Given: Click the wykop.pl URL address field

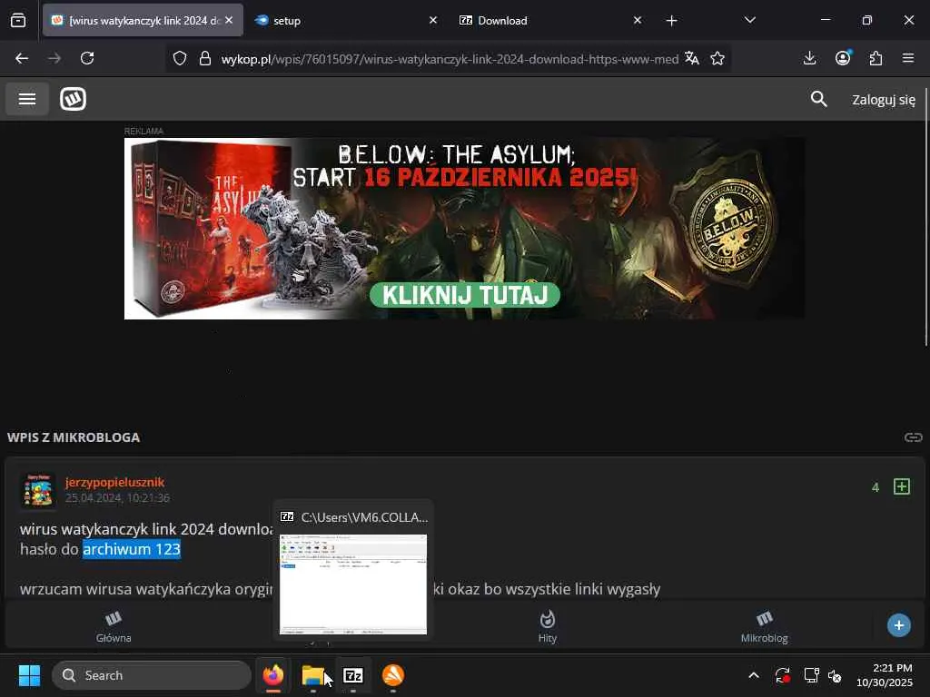Looking at the screenshot, I should pyautogui.click(x=450, y=59).
